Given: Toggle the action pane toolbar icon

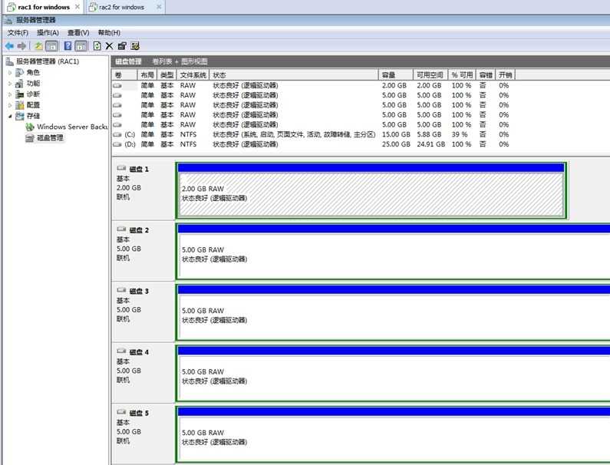Looking at the screenshot, I should click(81, 46).
